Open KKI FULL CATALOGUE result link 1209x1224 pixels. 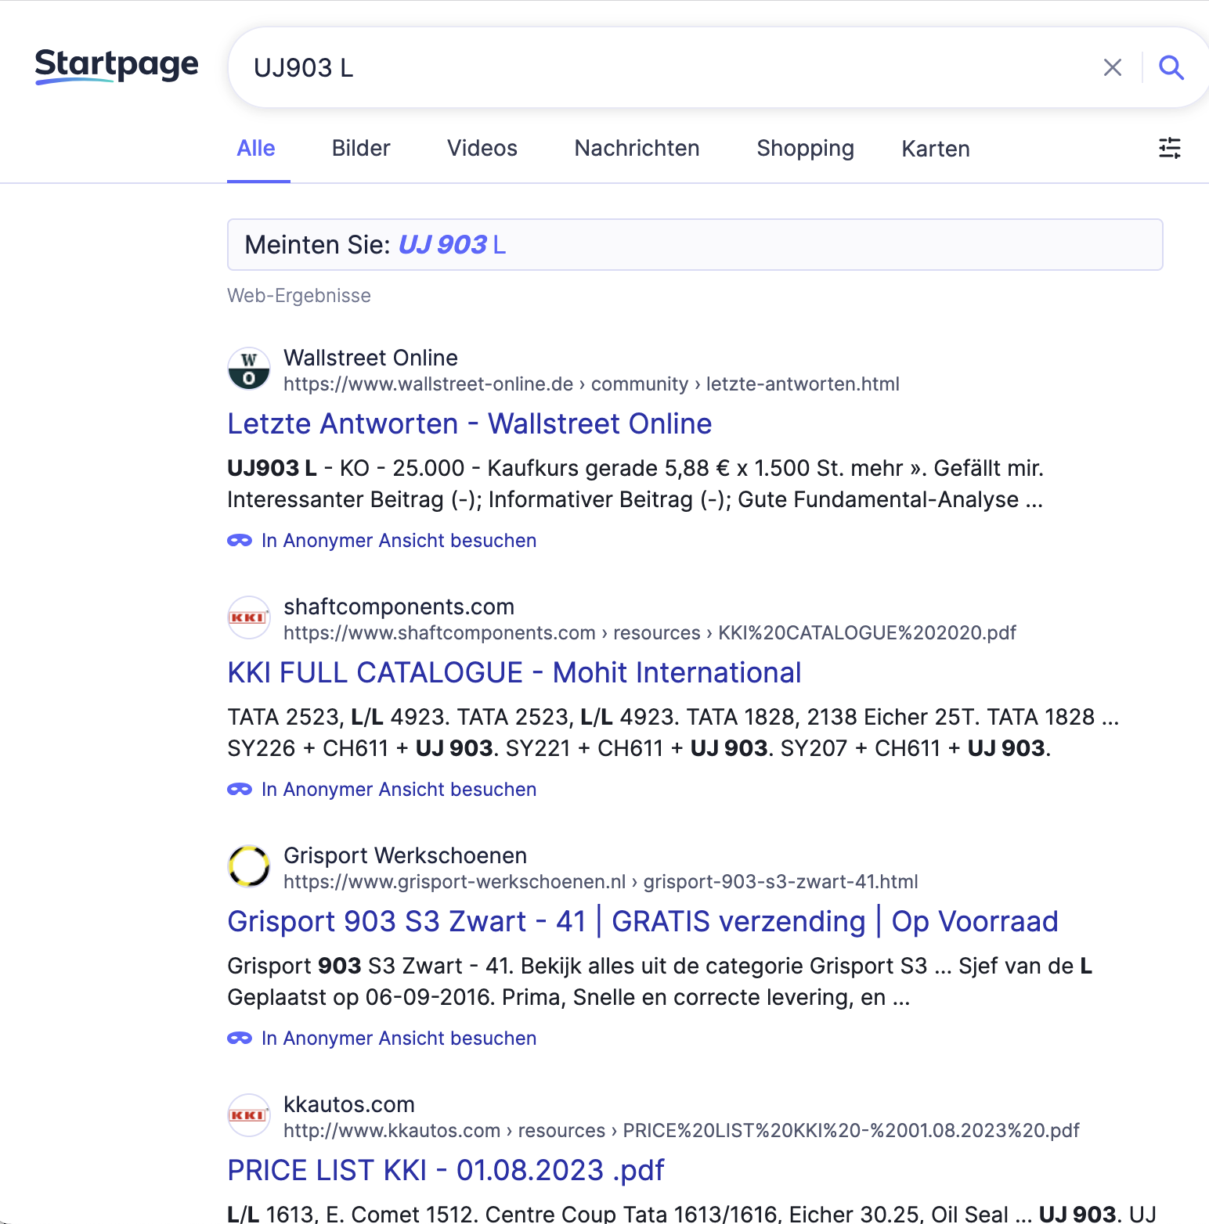[514, 673]
